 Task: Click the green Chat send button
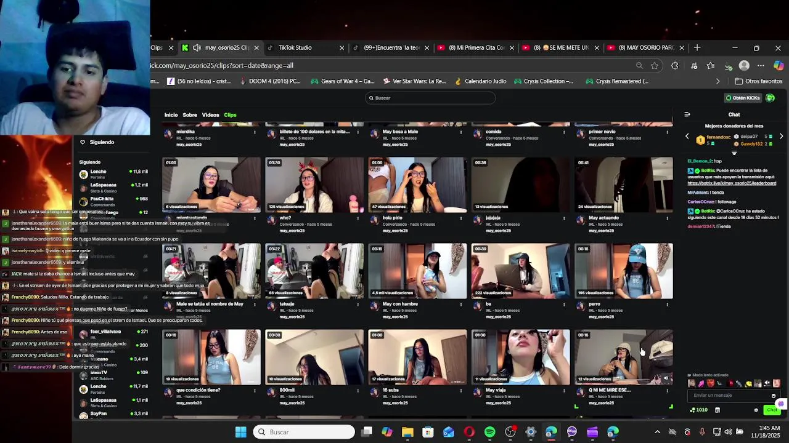(772, 410)
